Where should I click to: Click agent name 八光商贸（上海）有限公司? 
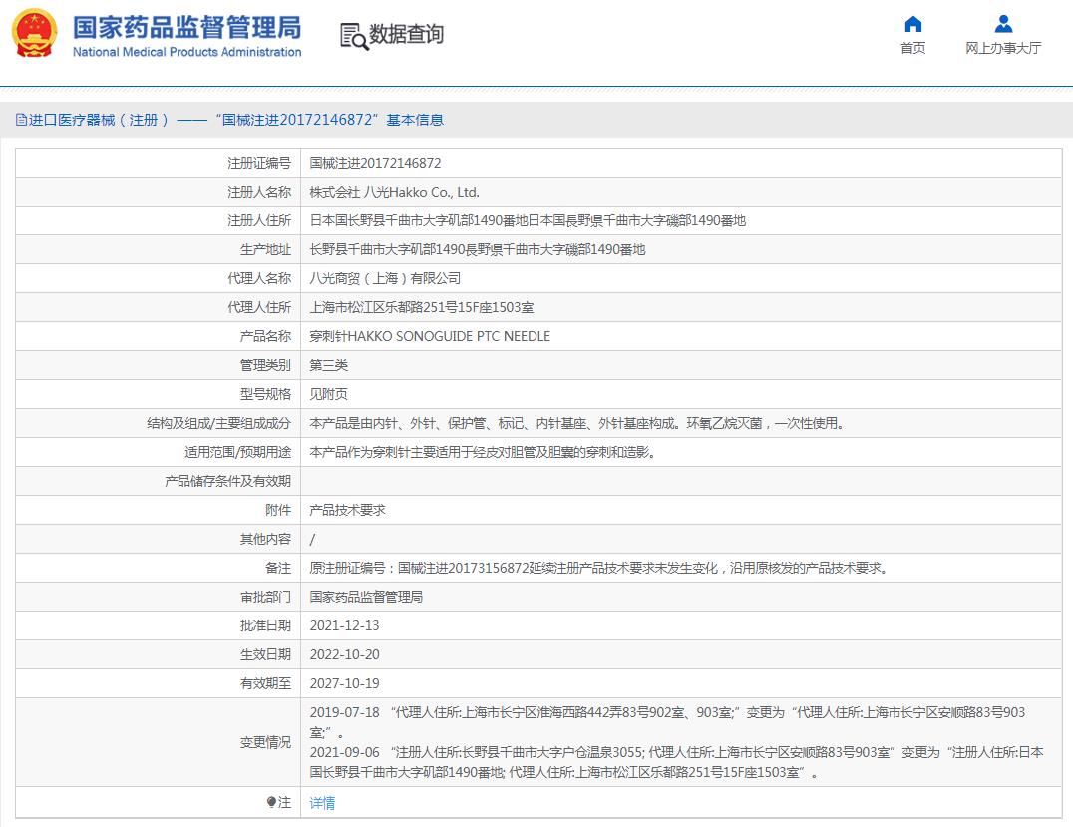tap(385, 278)
